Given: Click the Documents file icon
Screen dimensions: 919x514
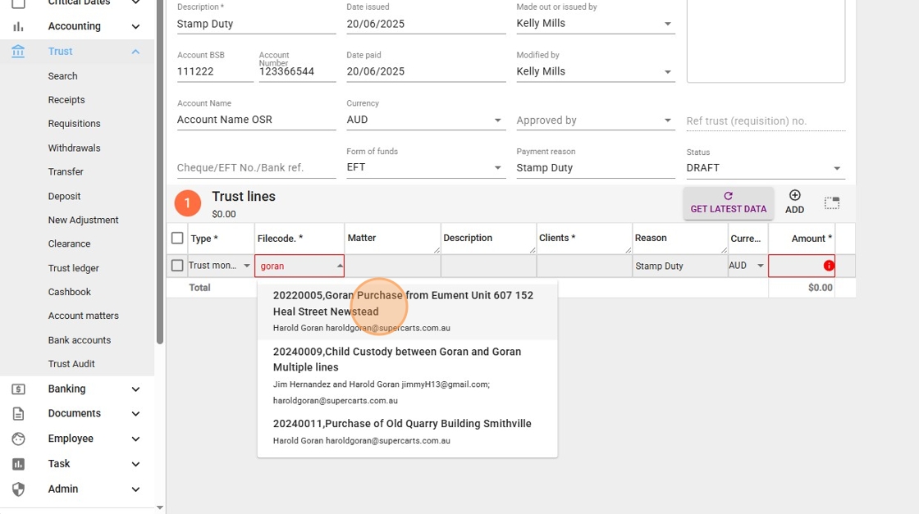Looking at the screenshot, I should (x=18, y=414).
